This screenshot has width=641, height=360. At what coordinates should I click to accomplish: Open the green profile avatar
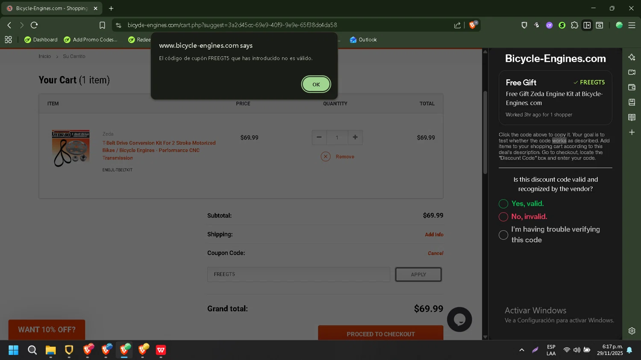click(619, 25)
